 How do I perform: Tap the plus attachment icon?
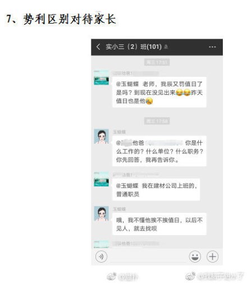tap(212, 256)
